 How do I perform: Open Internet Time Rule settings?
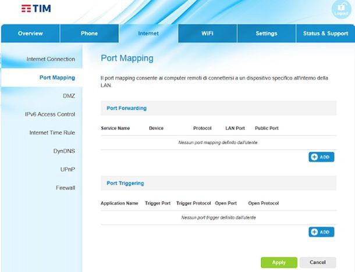52,133
